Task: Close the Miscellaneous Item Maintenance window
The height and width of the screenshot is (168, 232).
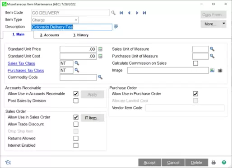Action: 226,4
